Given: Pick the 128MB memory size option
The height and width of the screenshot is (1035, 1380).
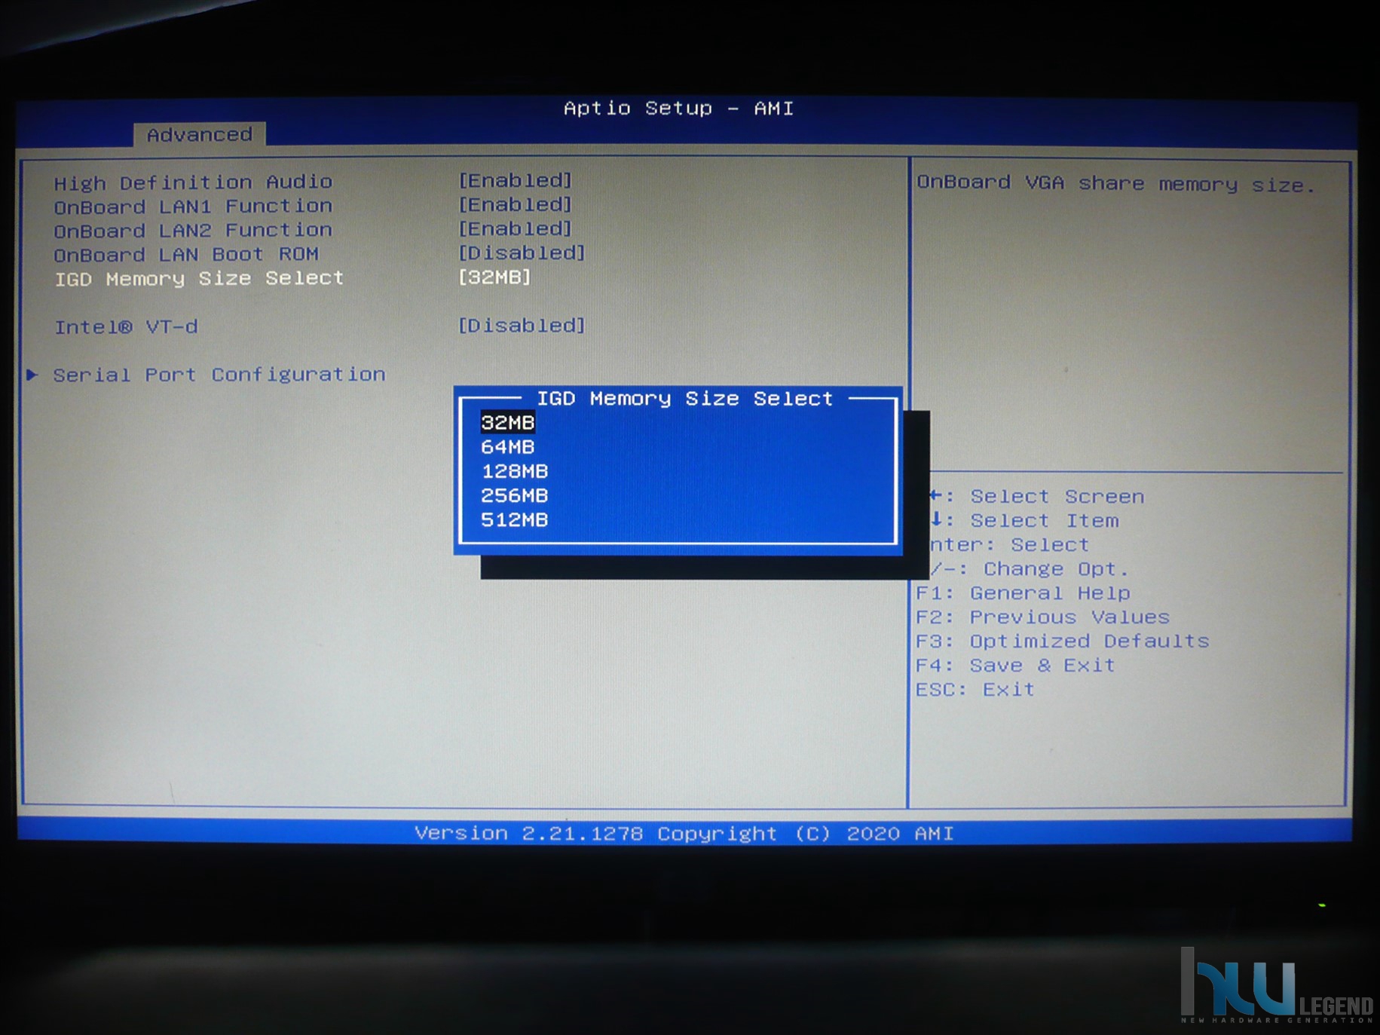Looking at the screenshot, I should point(514,471).
